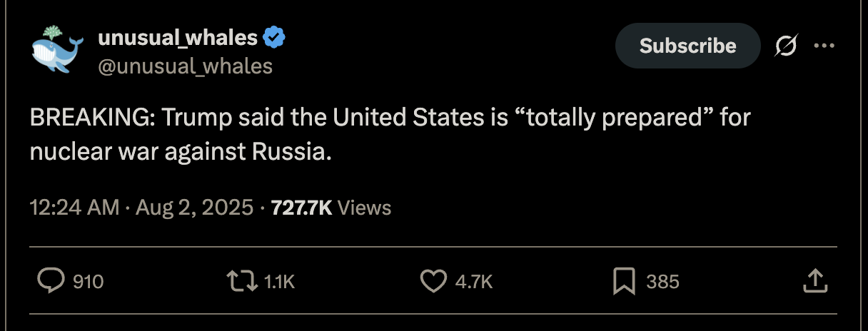Open the share upload-arrow menu

coord(814,281)
